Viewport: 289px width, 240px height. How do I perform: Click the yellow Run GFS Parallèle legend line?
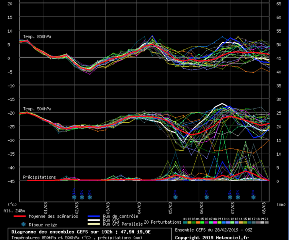pos(93,224)
